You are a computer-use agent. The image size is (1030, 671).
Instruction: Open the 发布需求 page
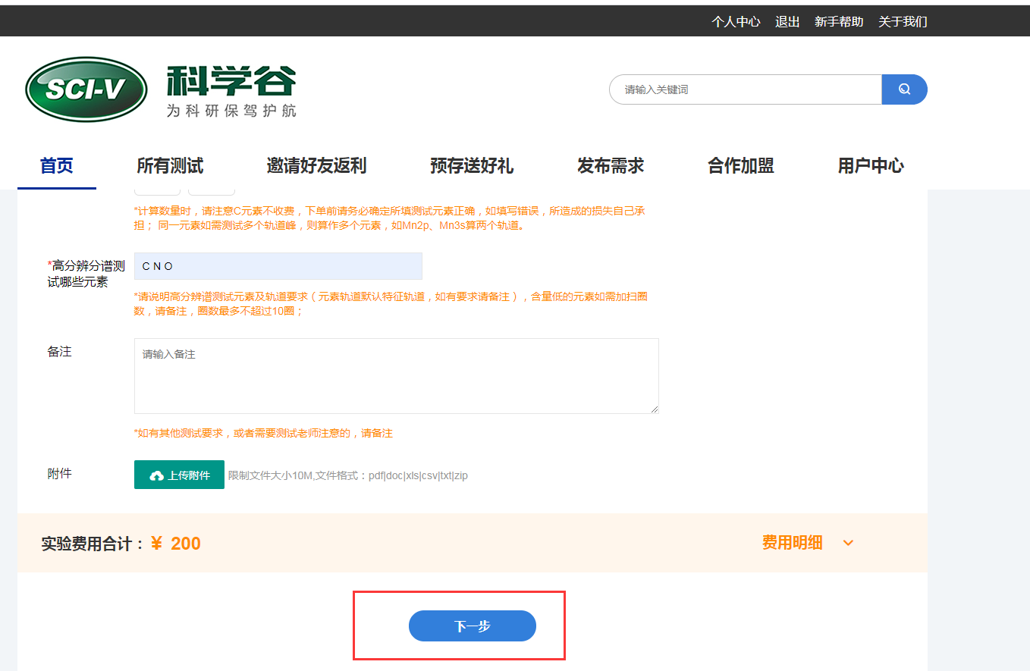pos(611,165)
